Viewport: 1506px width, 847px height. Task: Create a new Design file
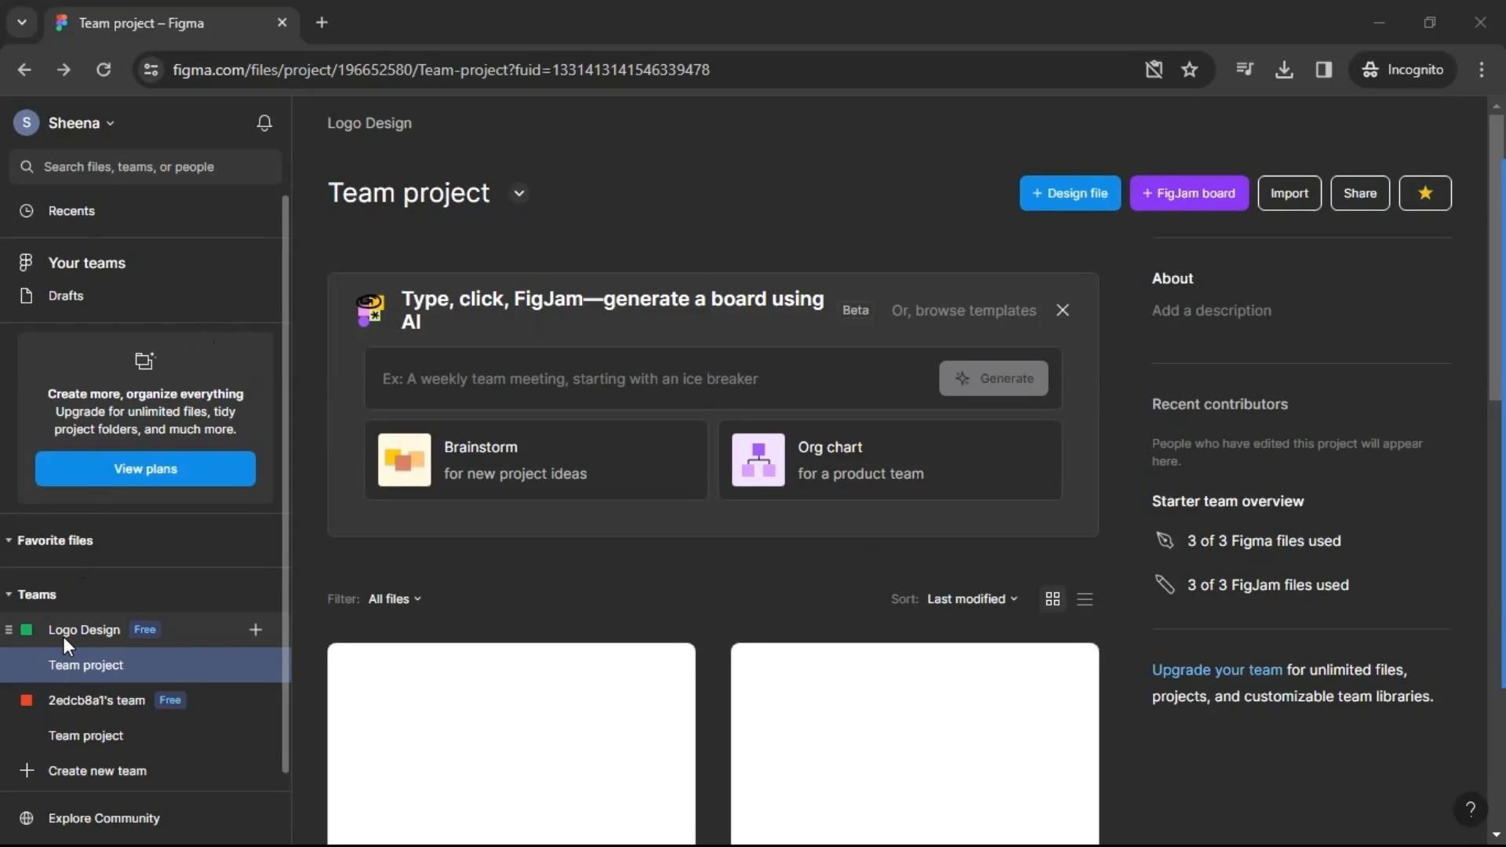(1069, 194)
